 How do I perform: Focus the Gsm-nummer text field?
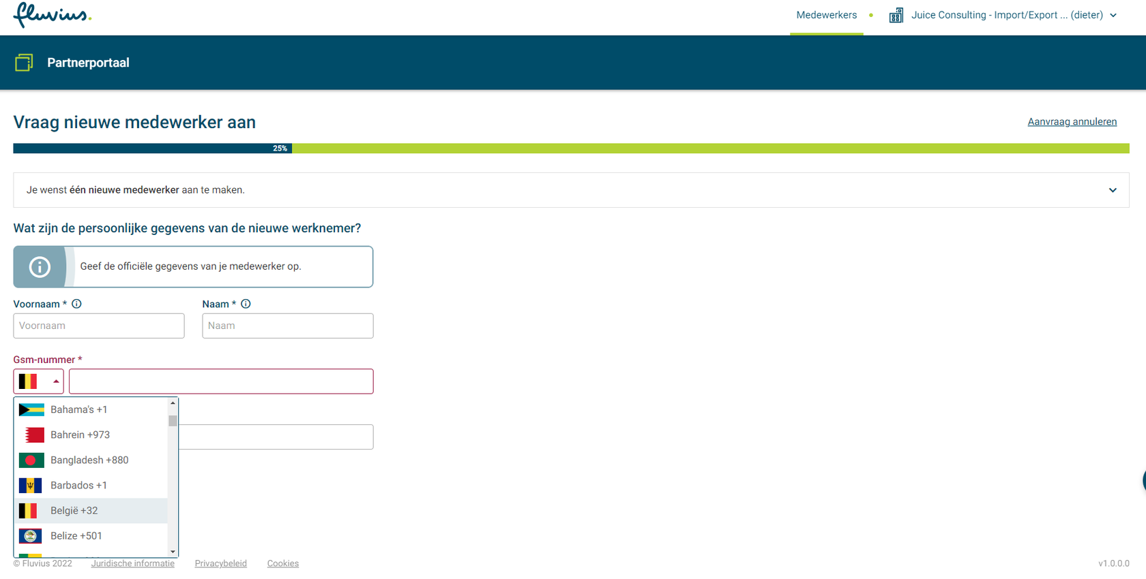[221, 381]
